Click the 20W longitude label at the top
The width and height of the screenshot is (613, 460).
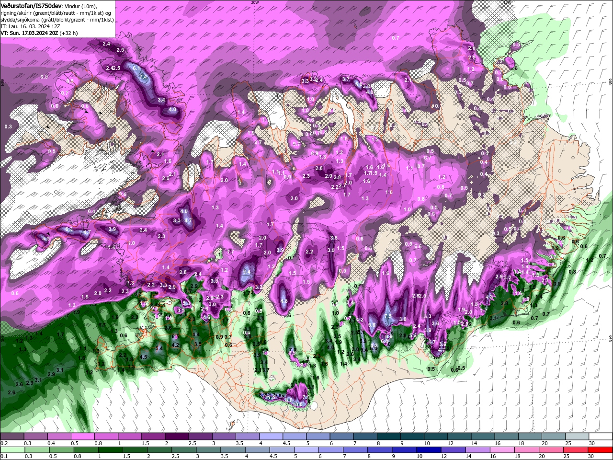pyautogui.click(x=255, y=2)
